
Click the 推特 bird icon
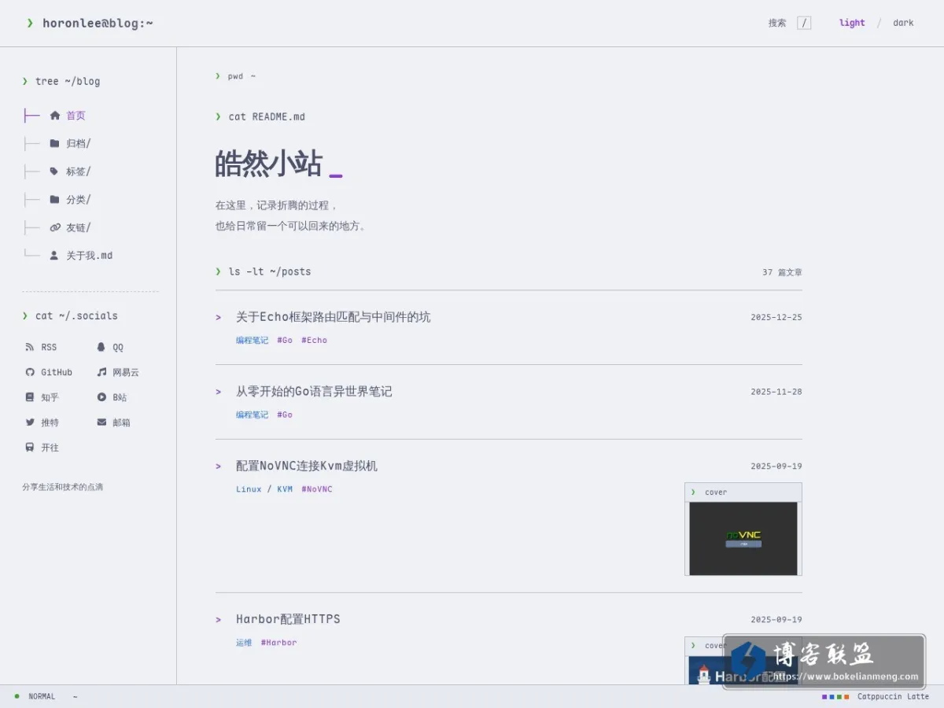30,422
